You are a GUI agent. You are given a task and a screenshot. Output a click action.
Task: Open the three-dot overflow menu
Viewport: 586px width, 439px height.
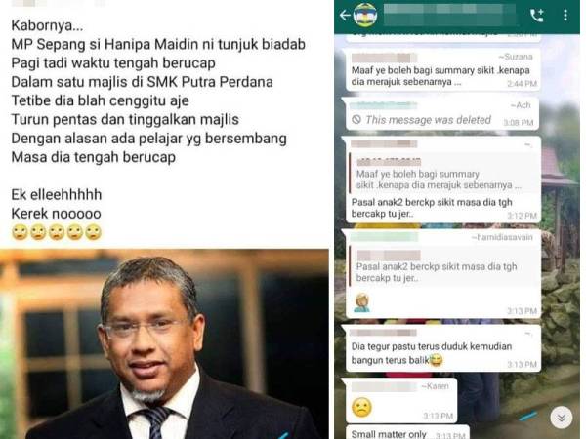click(x=565, y=15)
